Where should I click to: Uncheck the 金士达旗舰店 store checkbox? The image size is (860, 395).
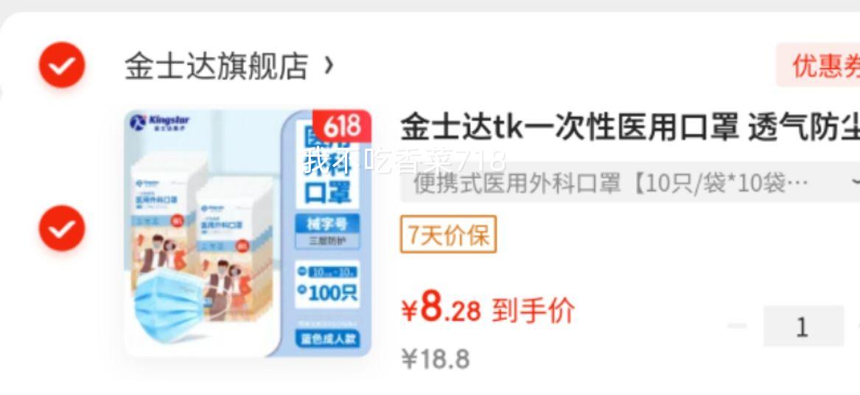click(x=62, y=65)
